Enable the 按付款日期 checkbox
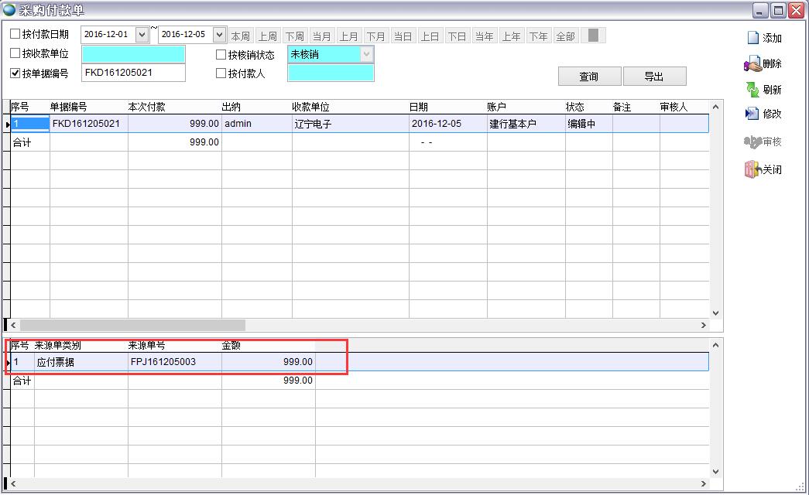809x495 pixels. tap(15, 34)
